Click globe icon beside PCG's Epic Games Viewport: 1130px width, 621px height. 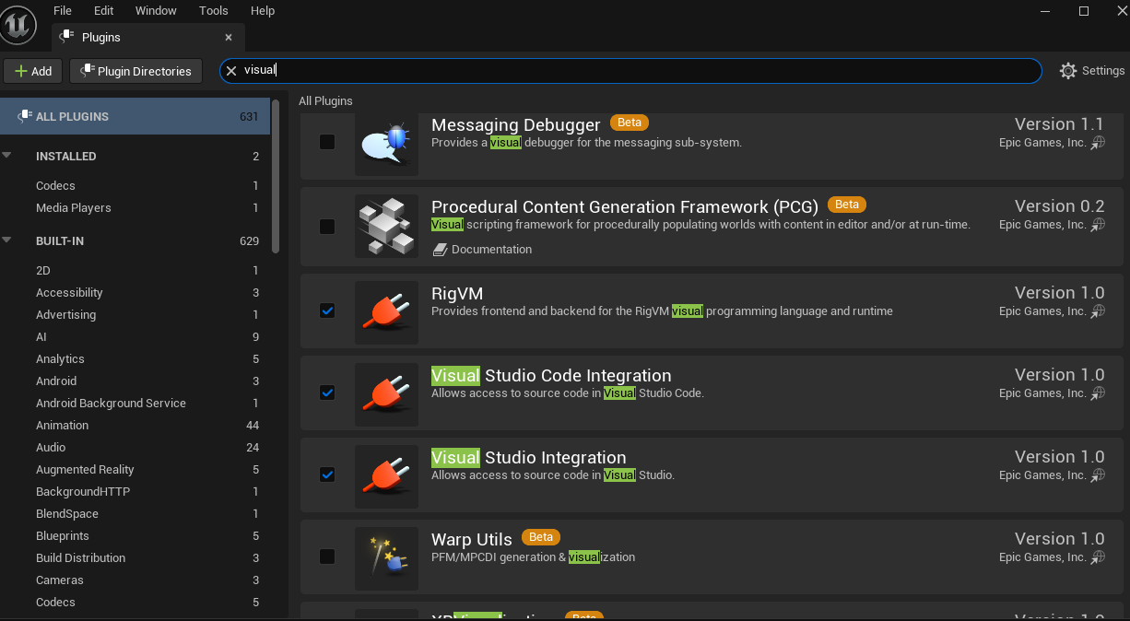pos(1098,225)
